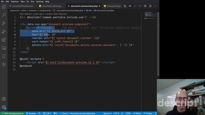The width and height of the screenshot is (205, 115).
Task: Click the editor vertical scrollbar
Action: click(x=158, y=44)
